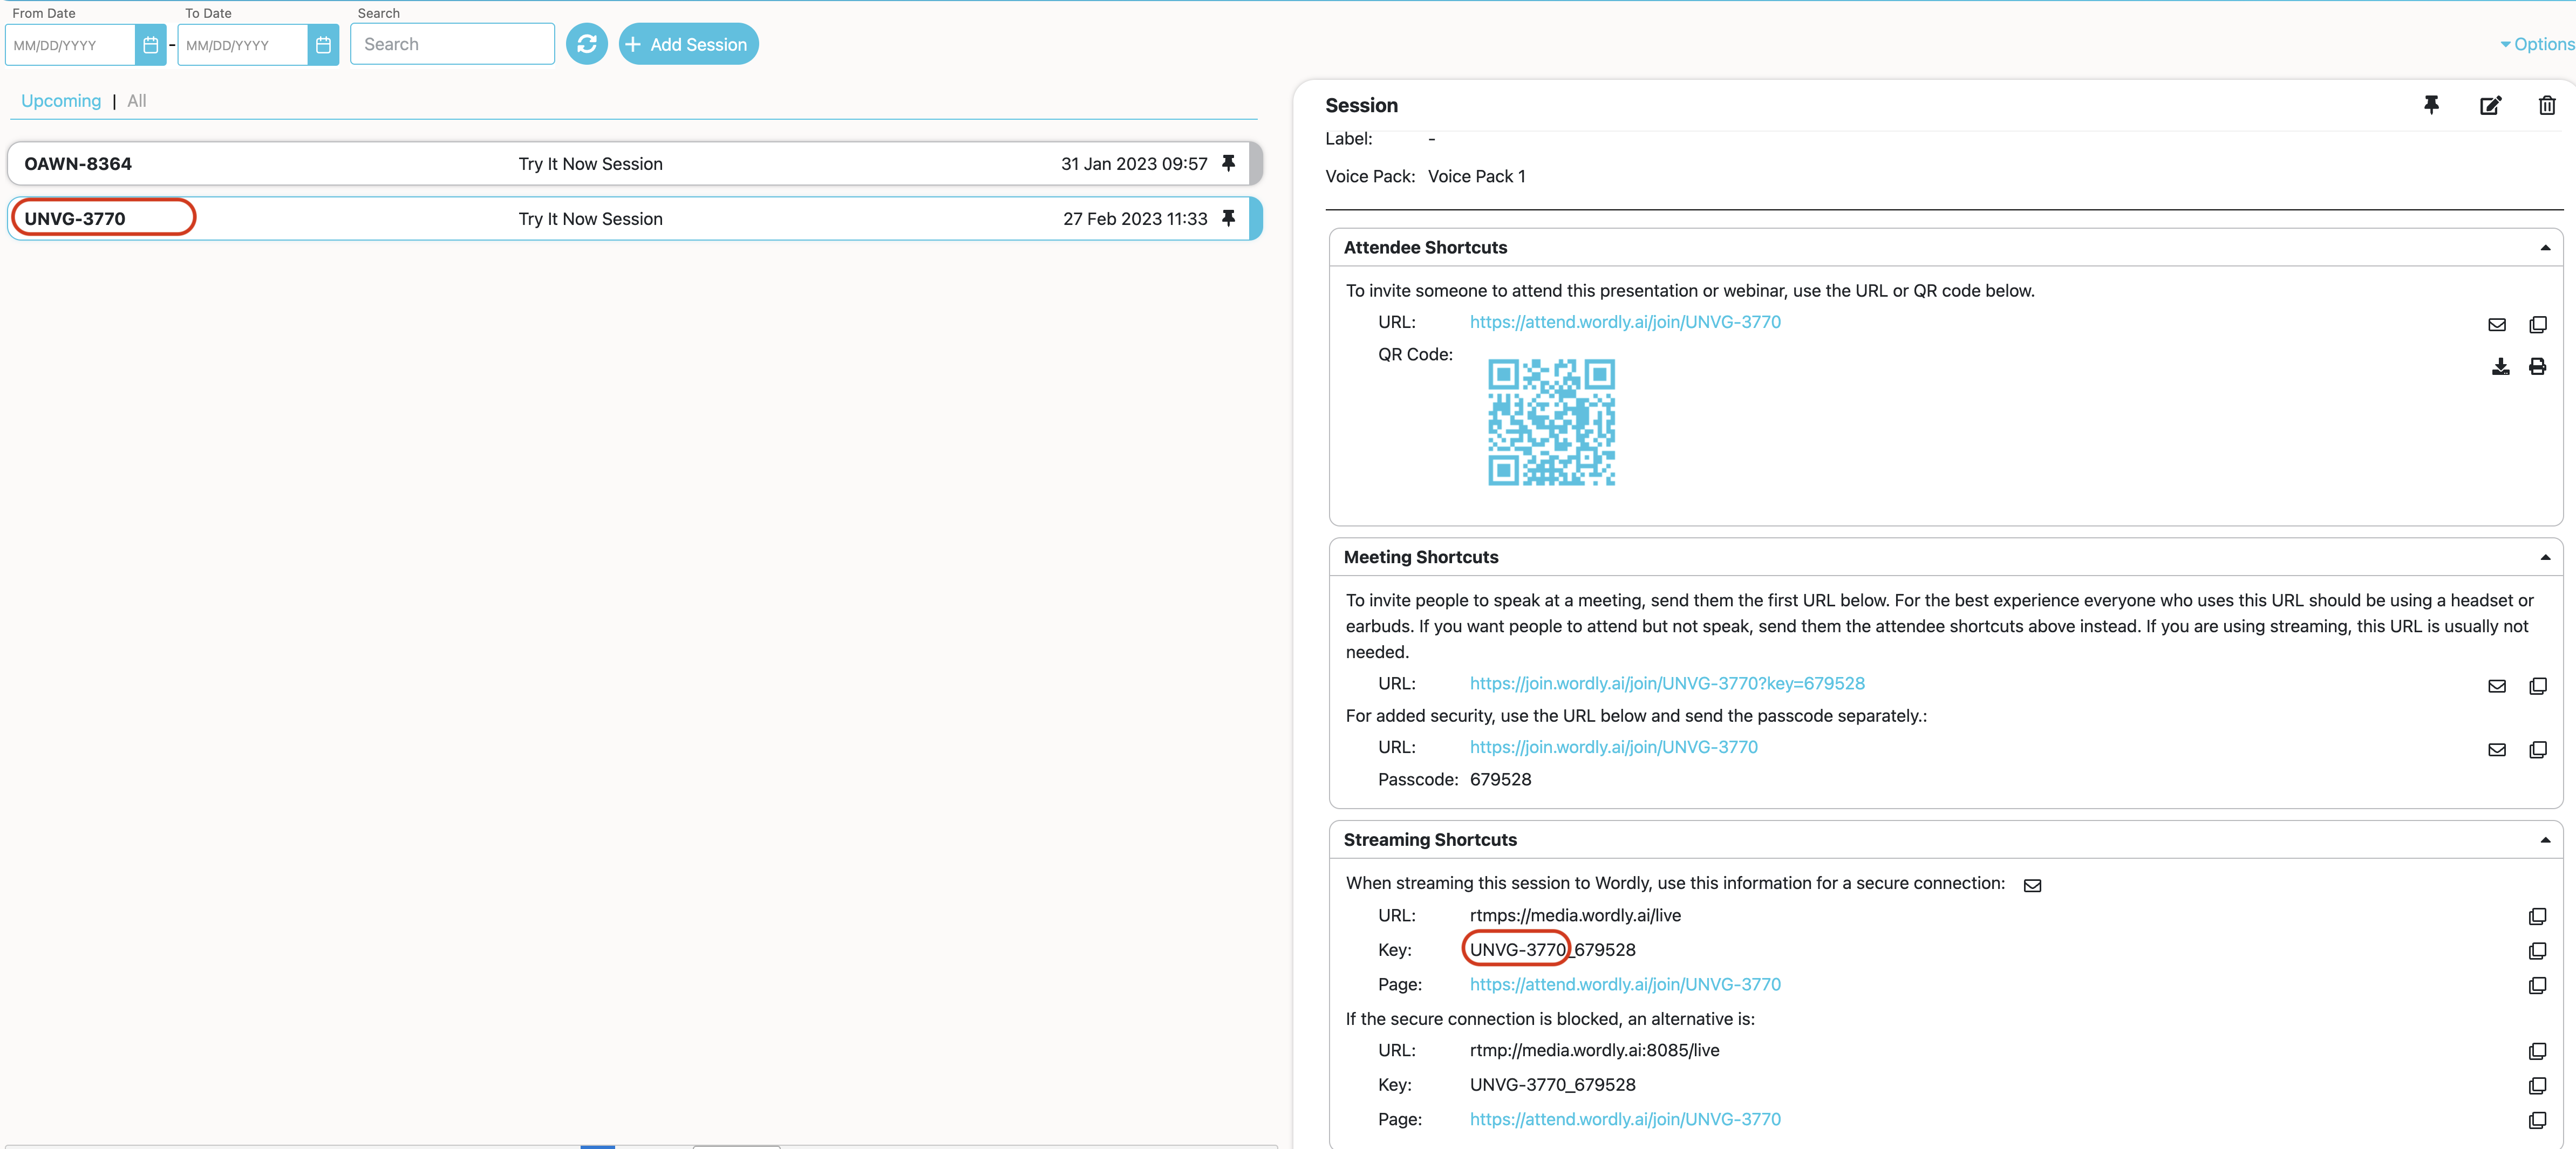Edit the session using the pencil icon

(2490, 105)
